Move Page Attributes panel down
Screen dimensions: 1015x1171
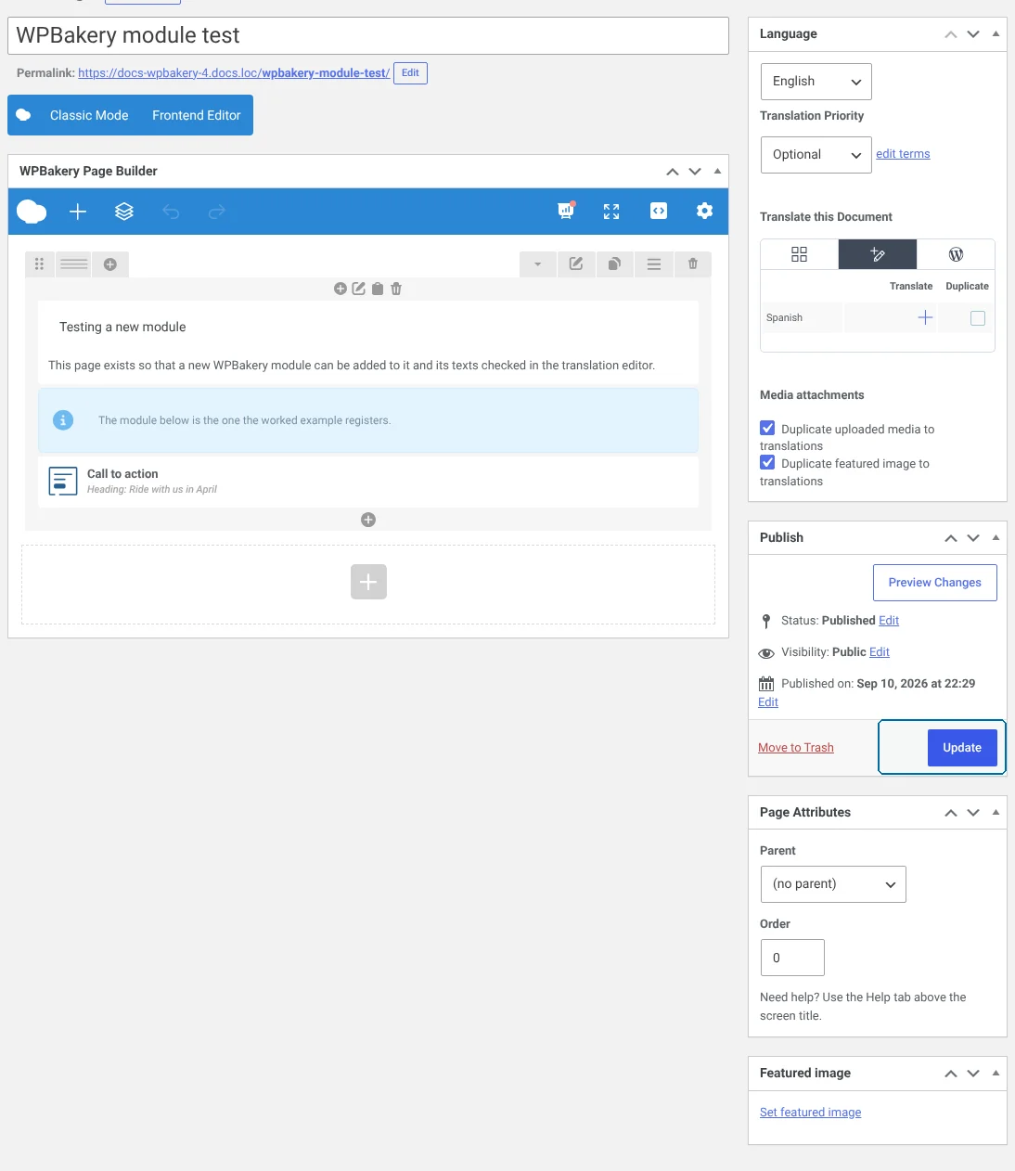[973, 813]
